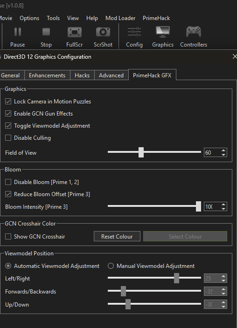This screenshot has width=237, height=328.
Task: Select the PrimeHack GFX tab
Action: click(152, 75)
